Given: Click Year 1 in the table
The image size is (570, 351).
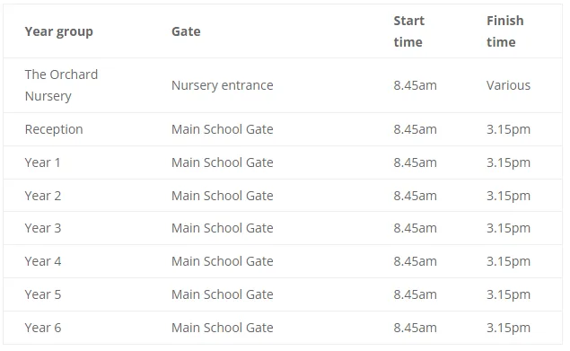Looking at the screenshot, I should [42, 162].
